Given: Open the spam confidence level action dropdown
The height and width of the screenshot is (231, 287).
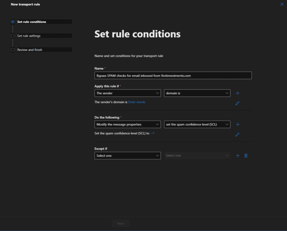Looking at the screenshot, I should (197, 124).
